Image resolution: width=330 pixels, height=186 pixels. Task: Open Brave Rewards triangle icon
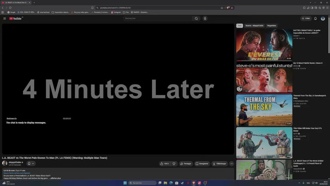click(x=232, y=8)
